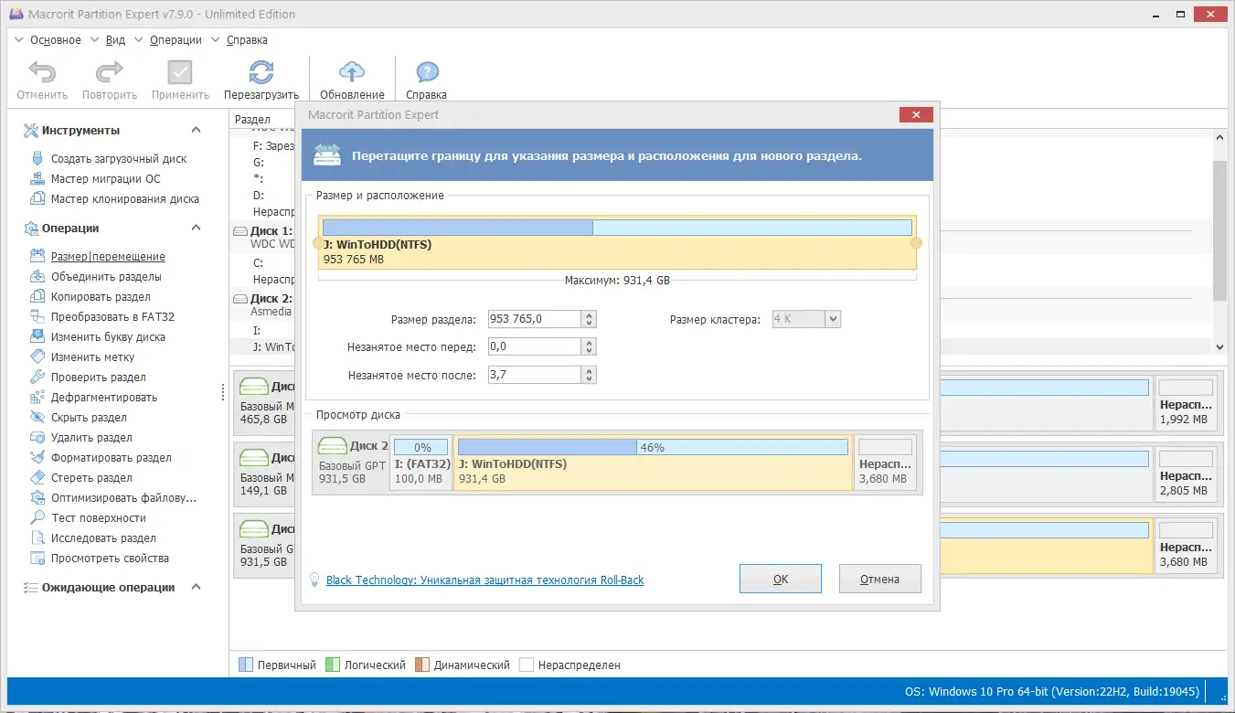Click the Скрыть раздел icon
The image size is (1235, 713).
37,417
